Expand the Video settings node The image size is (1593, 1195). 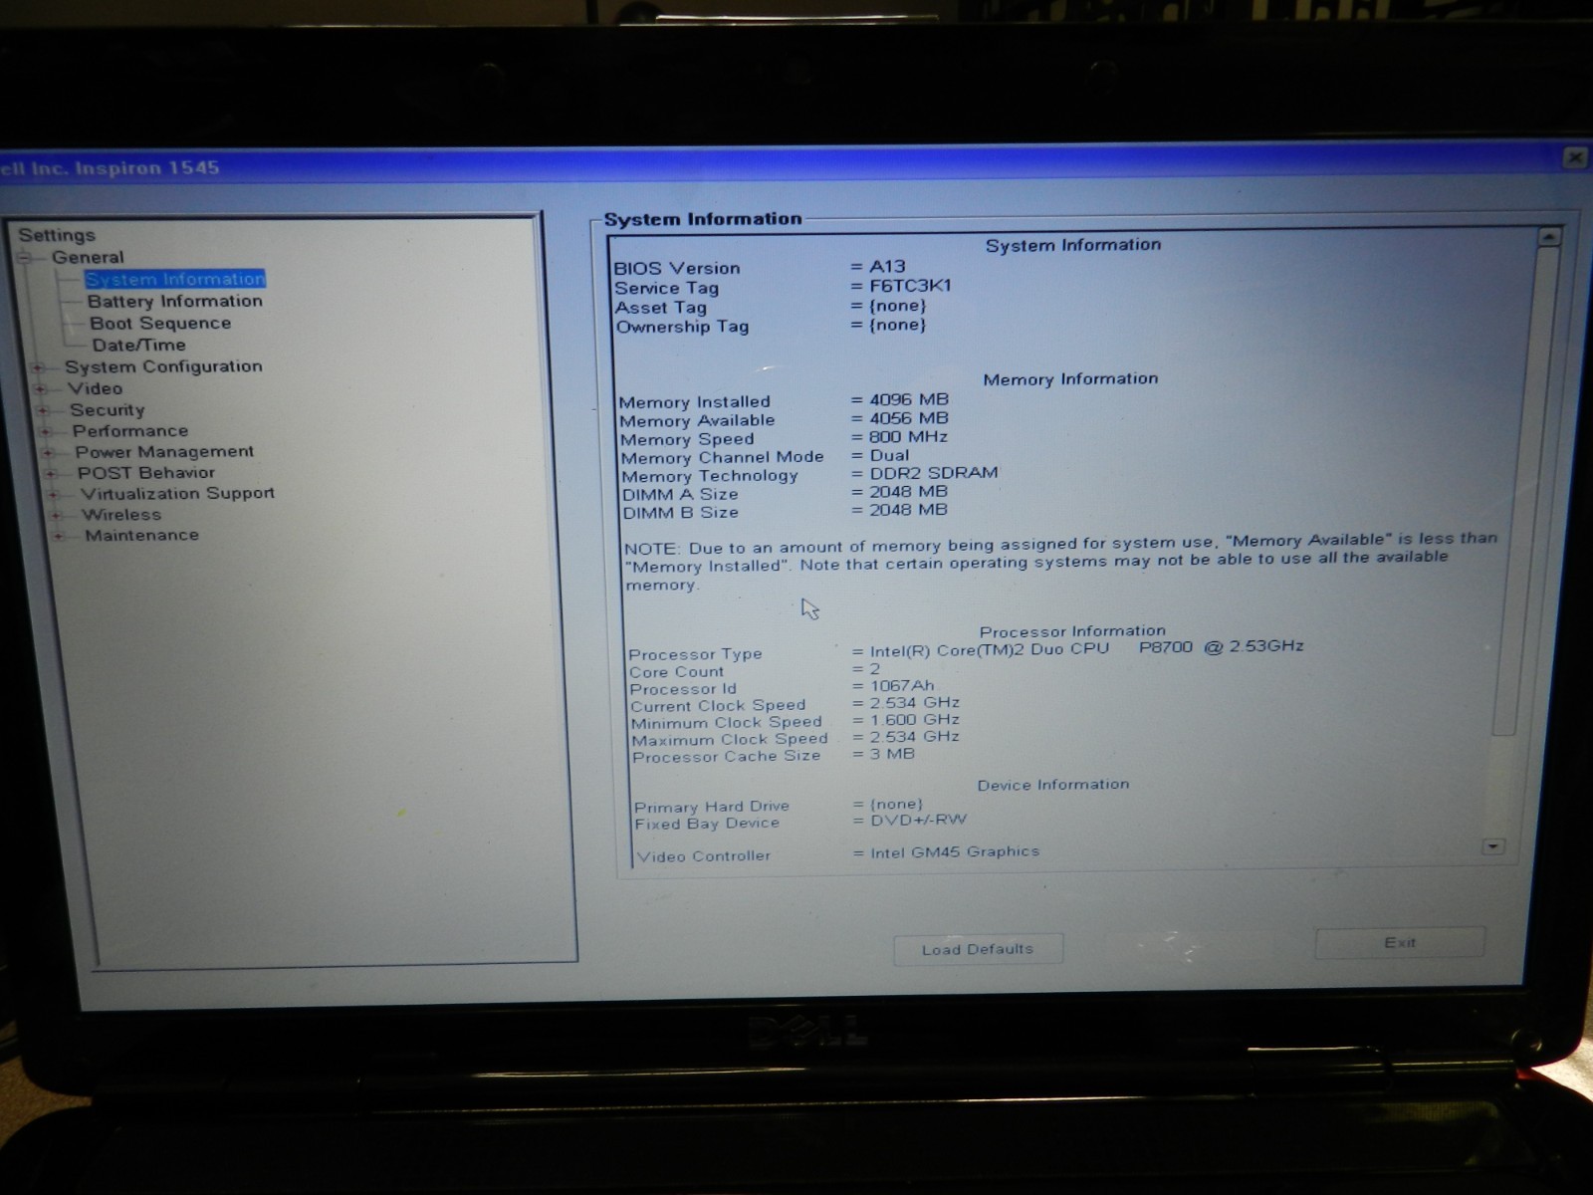click(41, 389)
